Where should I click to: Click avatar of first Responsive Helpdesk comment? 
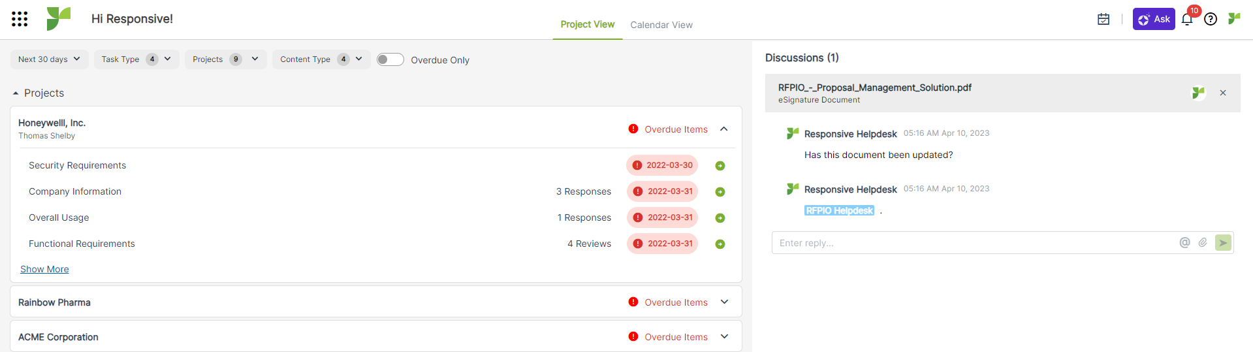coord(793,133)
